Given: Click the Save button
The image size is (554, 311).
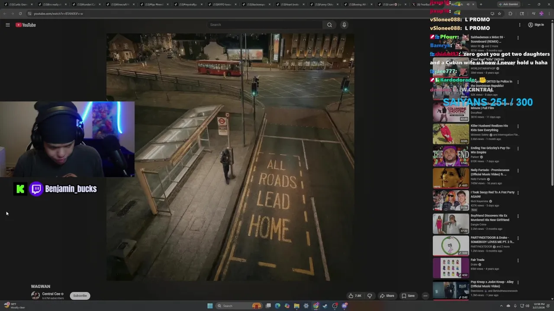Looking at the screenshot, I should [408, 296].
